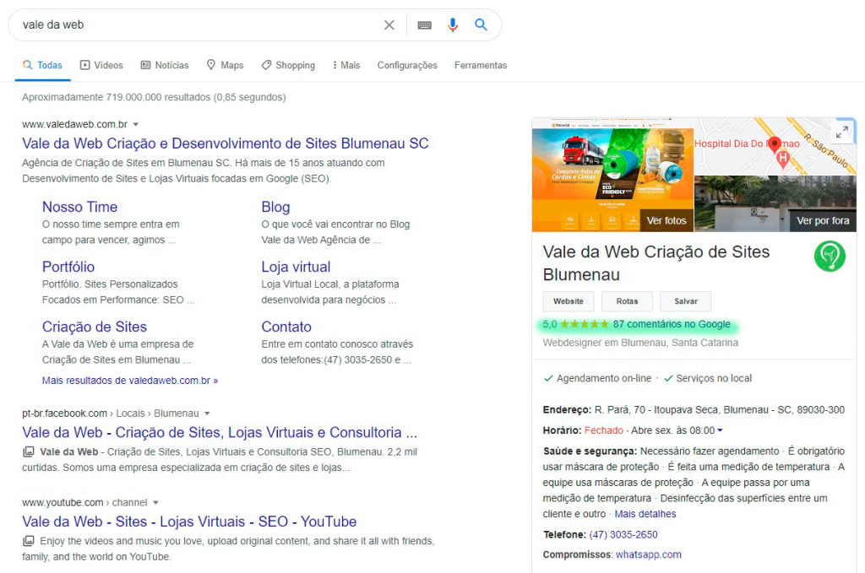Open Configurações menu
Viewport: 865px width, 573px height.
click(407, 65)
